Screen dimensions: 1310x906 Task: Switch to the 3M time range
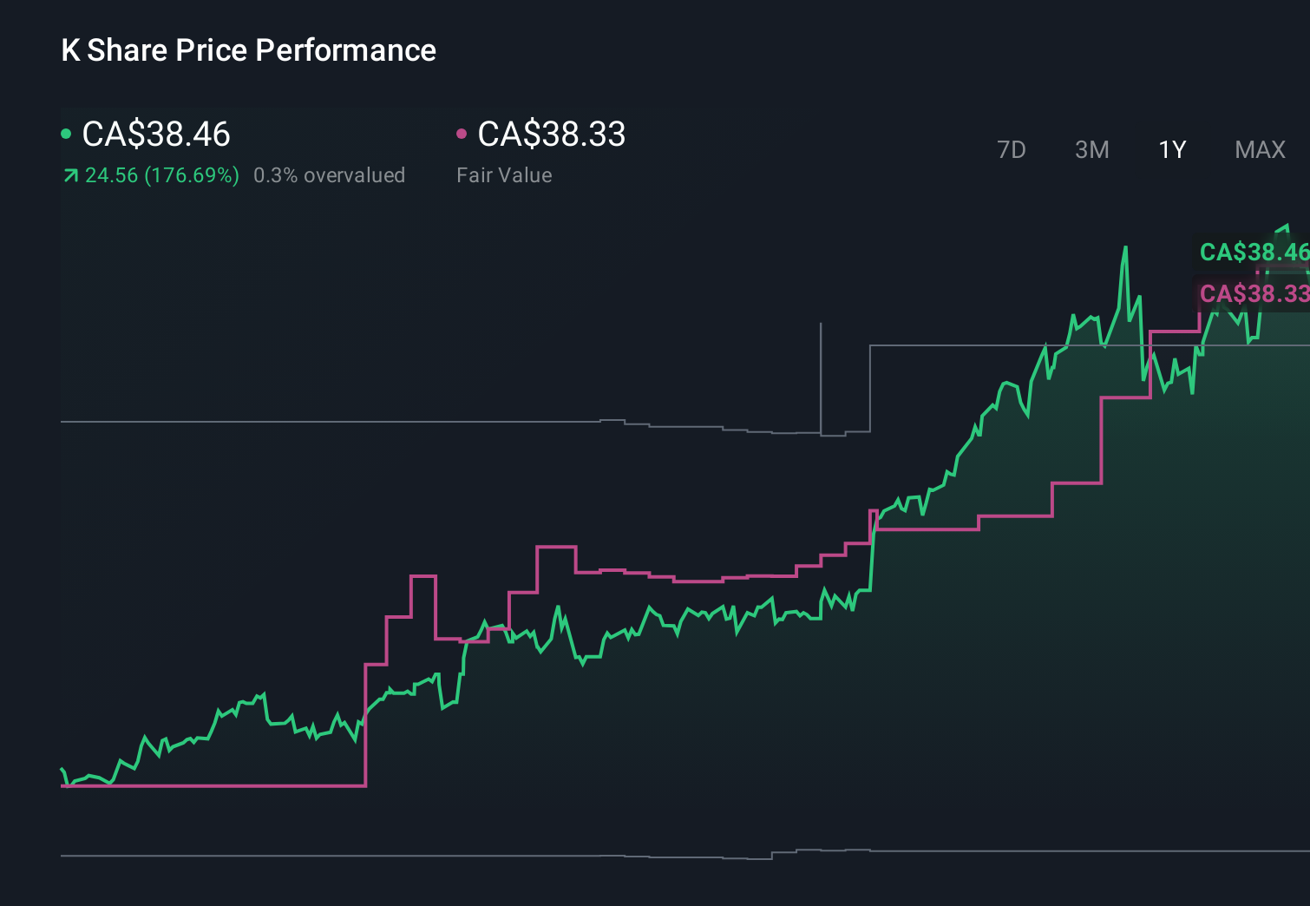point(1091,149)
